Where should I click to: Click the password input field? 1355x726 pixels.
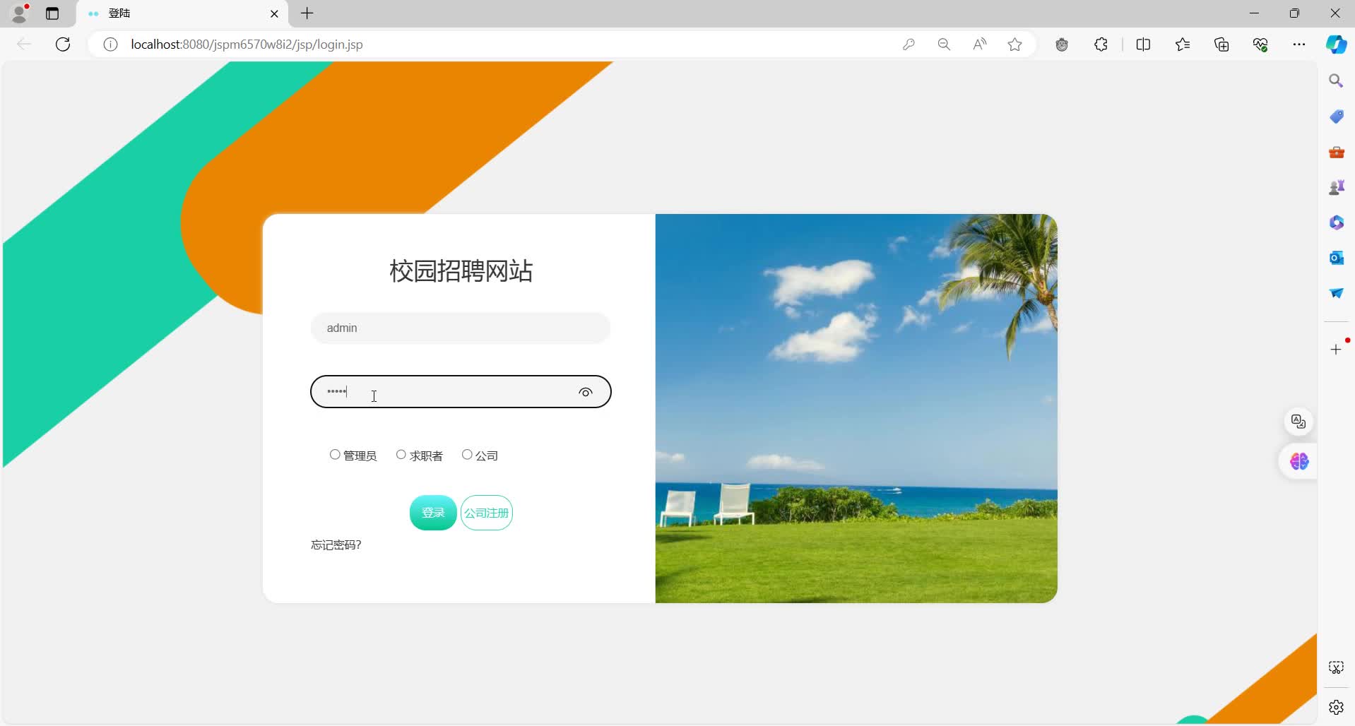point(461,392)
